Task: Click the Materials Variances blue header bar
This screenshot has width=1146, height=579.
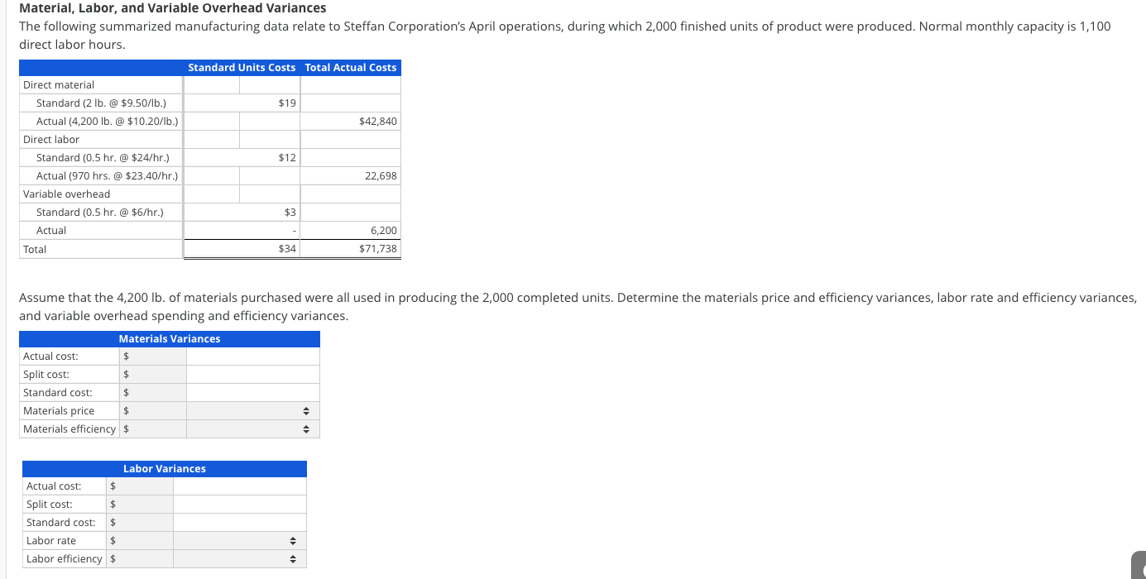Action: [169, 338]
